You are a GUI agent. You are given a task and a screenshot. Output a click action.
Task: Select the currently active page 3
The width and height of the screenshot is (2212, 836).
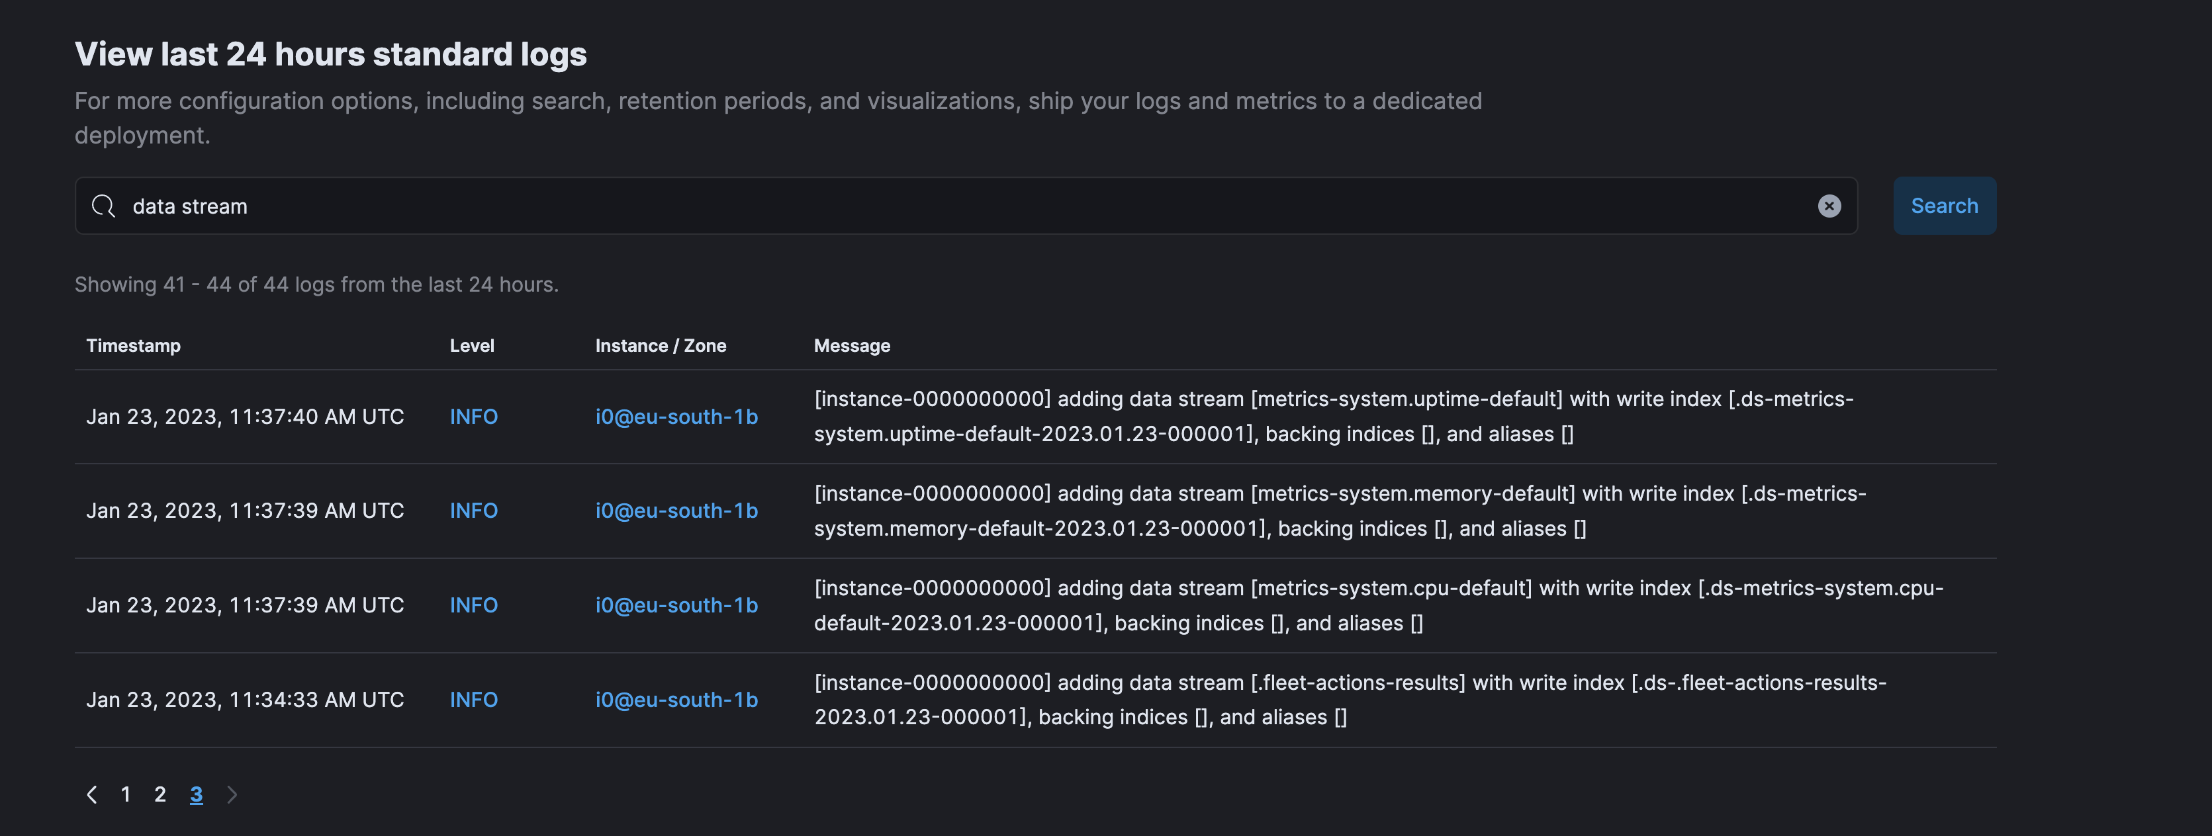(196, 794)
